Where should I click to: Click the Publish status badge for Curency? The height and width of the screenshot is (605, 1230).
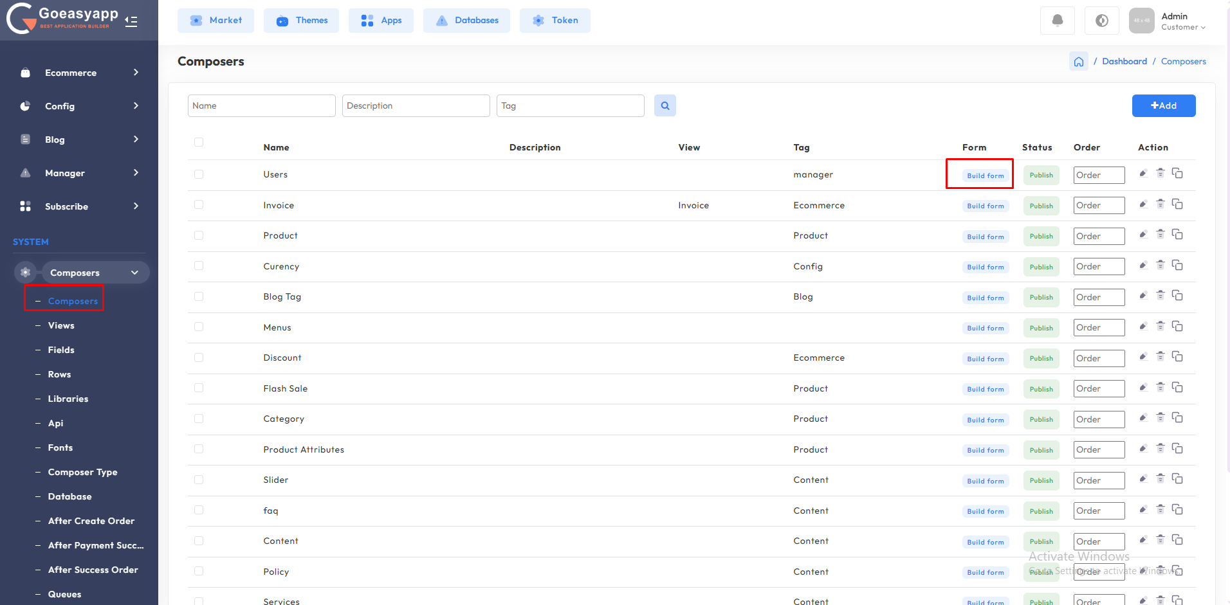[x=1041, y=267]
